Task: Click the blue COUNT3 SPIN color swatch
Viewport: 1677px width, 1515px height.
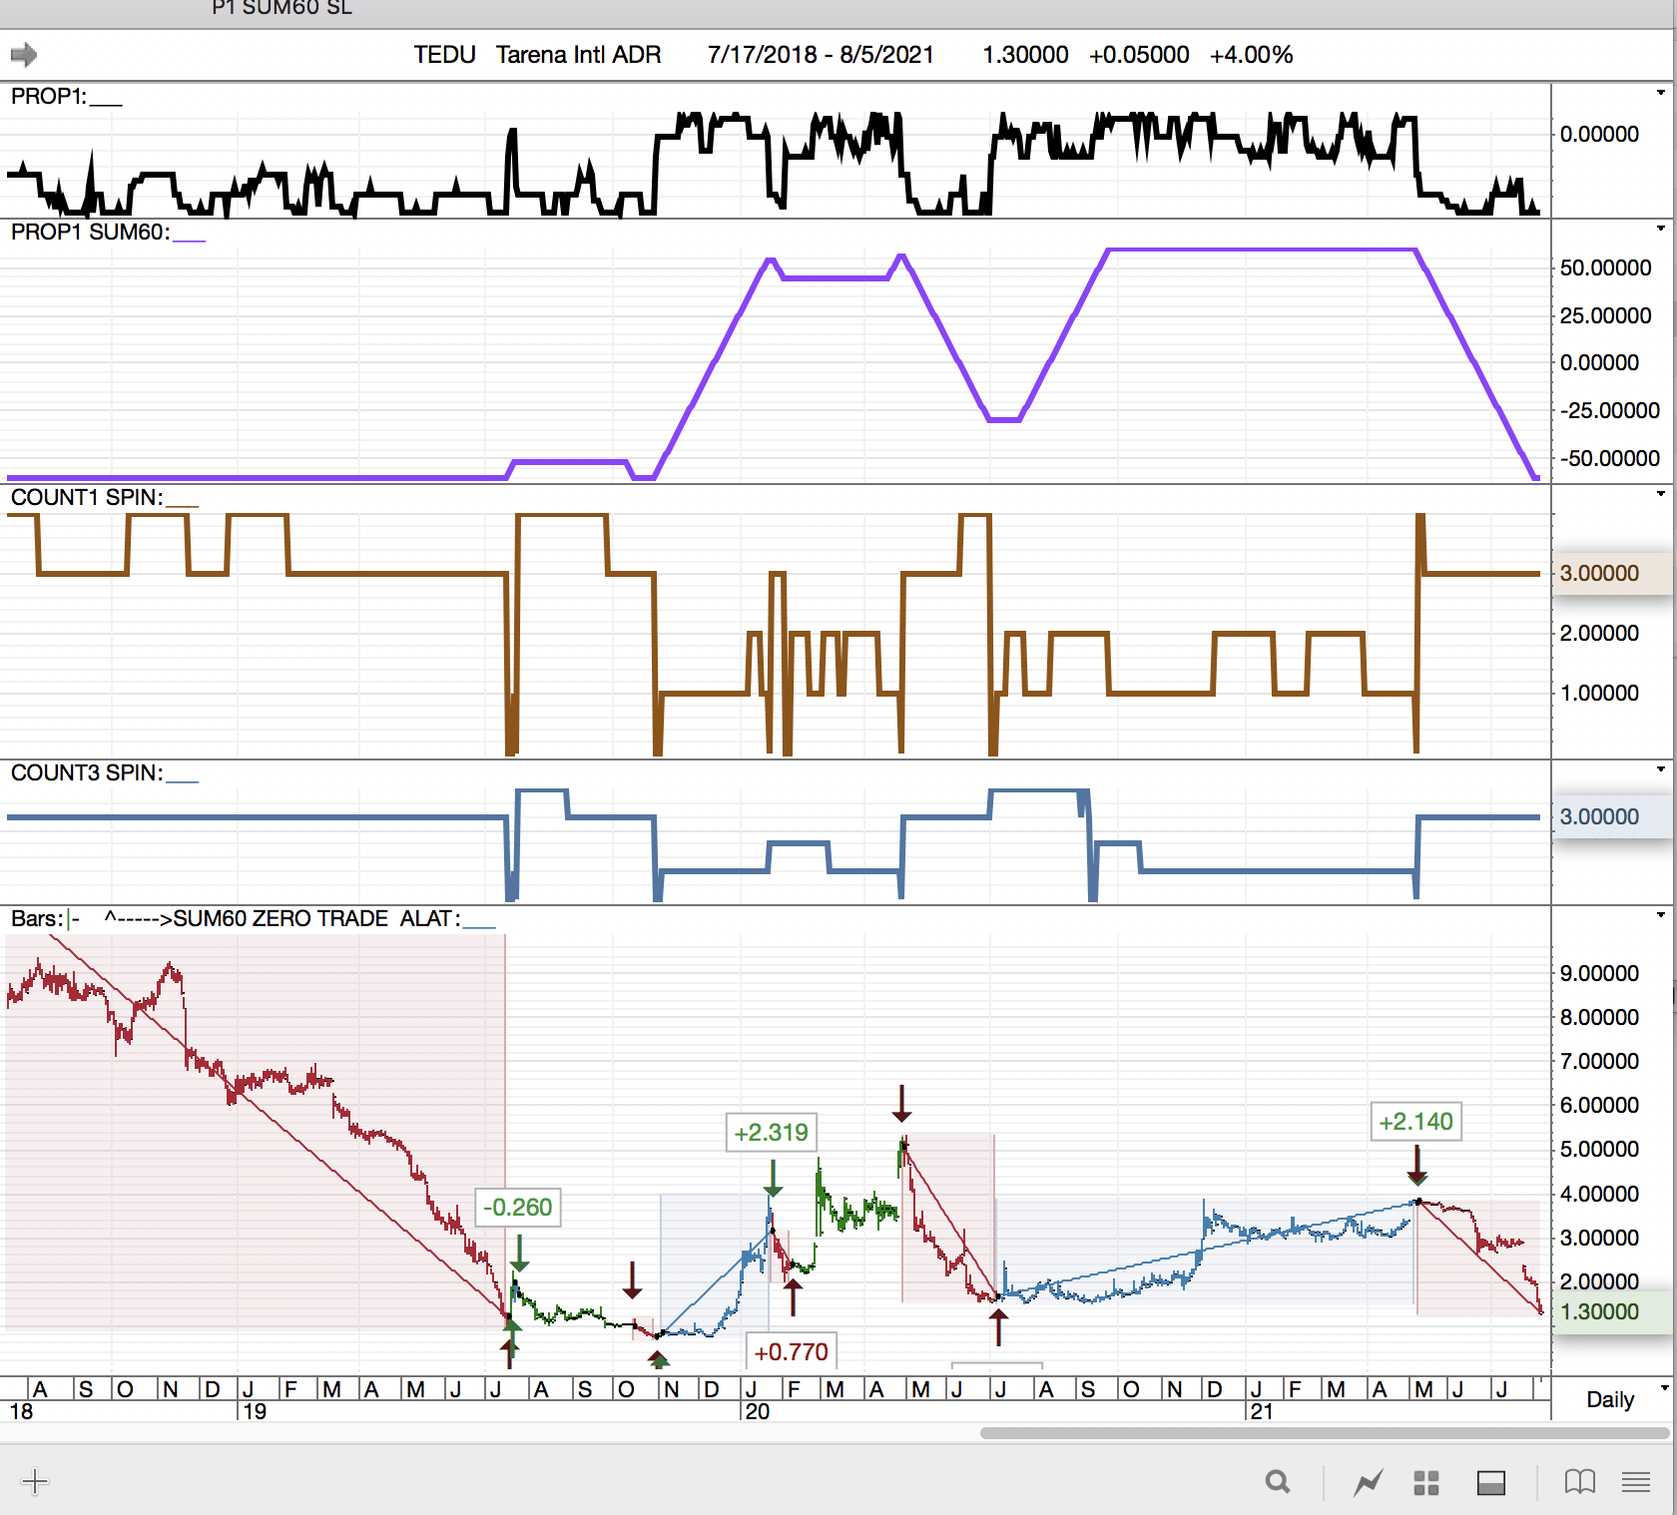Action: (183, 781)
